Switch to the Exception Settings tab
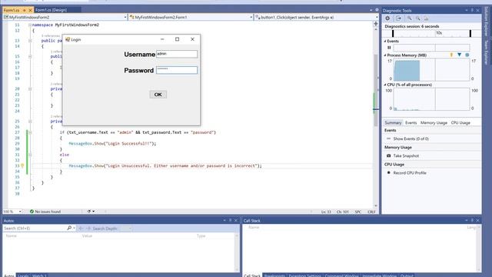 click(304, 275)
